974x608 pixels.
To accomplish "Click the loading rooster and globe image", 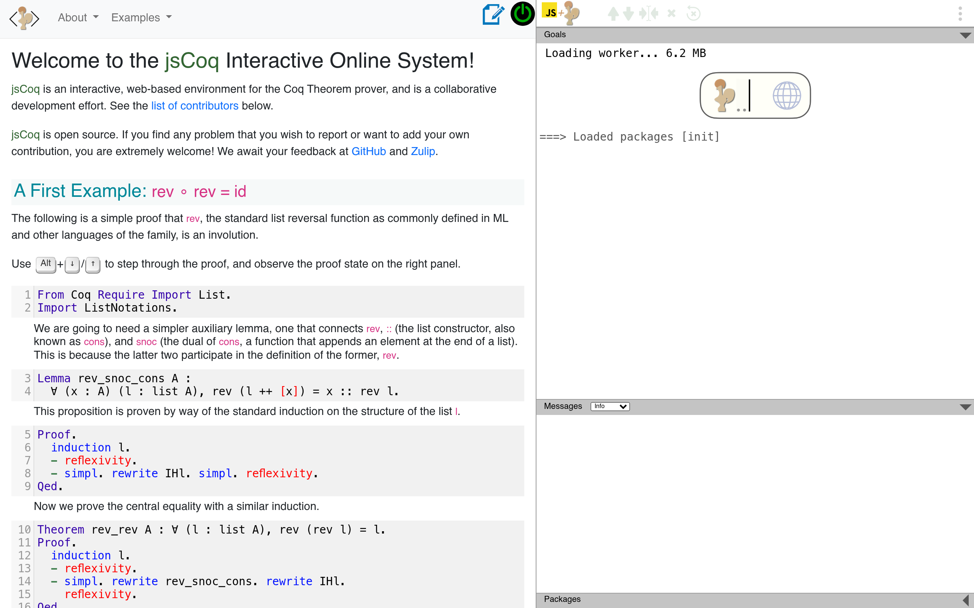I will pyautogui.click(x=755, y=95).
